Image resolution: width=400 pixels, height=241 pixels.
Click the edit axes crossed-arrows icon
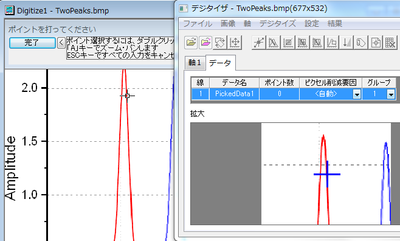click(x=235, y=43)
